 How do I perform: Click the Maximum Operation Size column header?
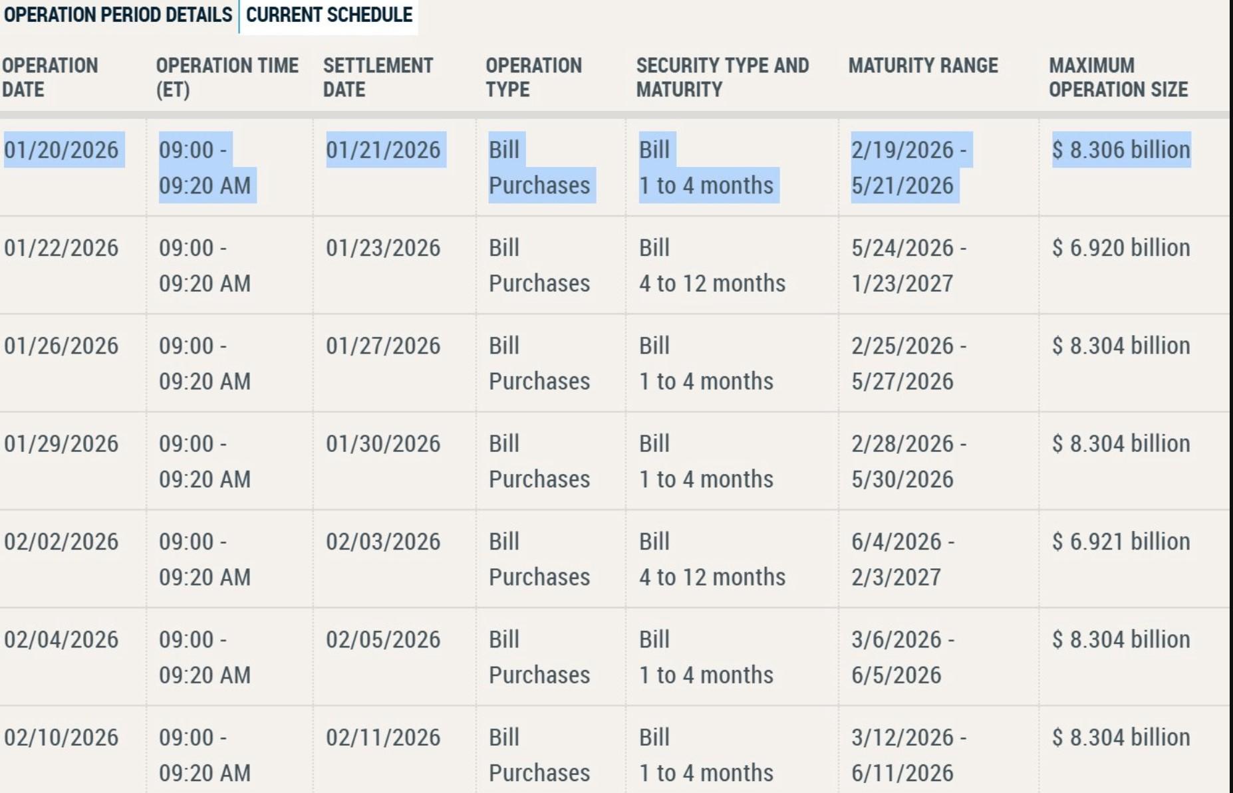point(1118,77)
